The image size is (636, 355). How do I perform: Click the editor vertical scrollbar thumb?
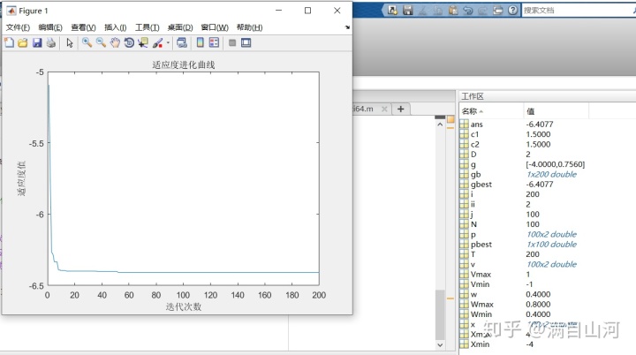440,314
